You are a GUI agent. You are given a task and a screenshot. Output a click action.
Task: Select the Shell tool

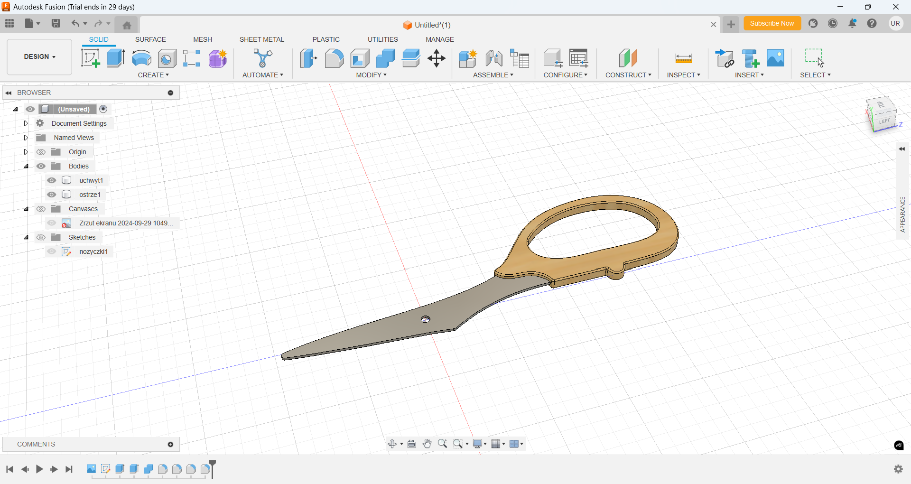[x=360, y=58]
